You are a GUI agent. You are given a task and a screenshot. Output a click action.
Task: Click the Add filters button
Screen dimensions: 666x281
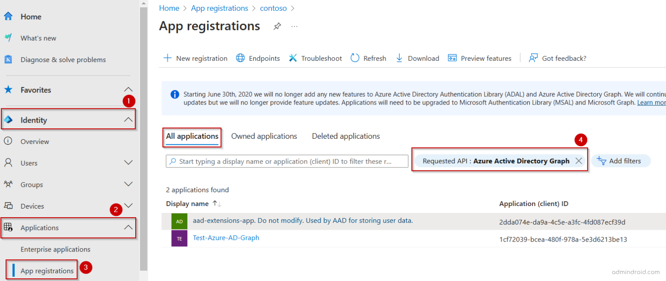point(621,161)
